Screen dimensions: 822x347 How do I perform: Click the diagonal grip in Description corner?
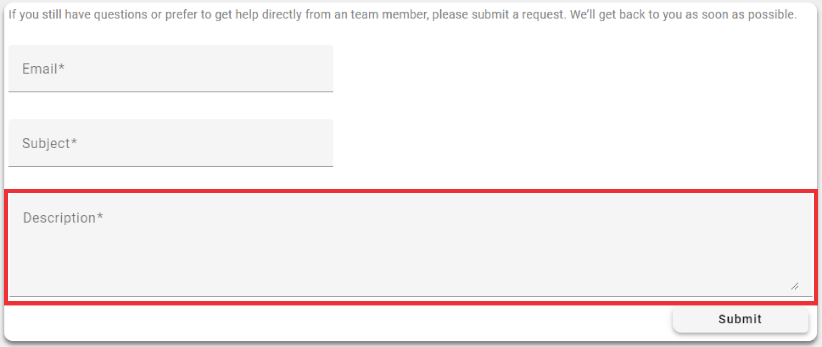pos(795,286)
